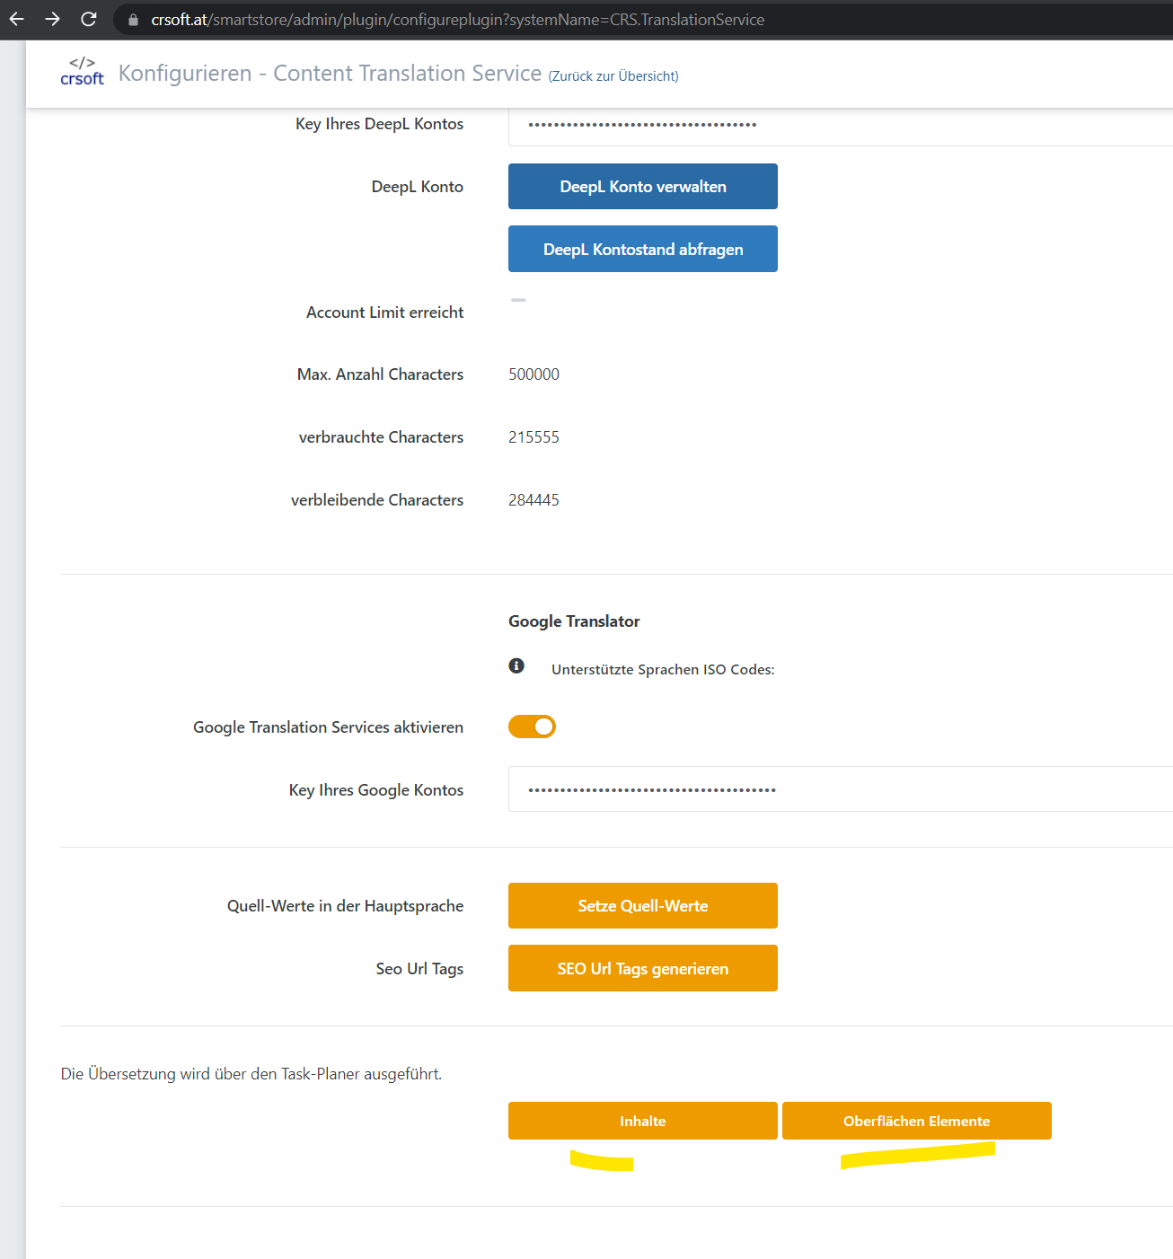The width and height of the screenshot is (1173, 1259).
Task: Click the Account Limit erreicht dash indicator
Action: point(518,300)
